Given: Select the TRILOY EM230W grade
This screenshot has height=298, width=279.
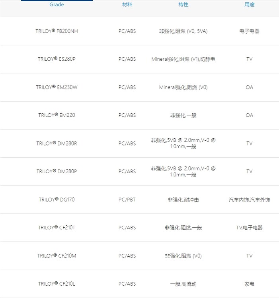Looking at the screenshot, I should pos(57,87).
